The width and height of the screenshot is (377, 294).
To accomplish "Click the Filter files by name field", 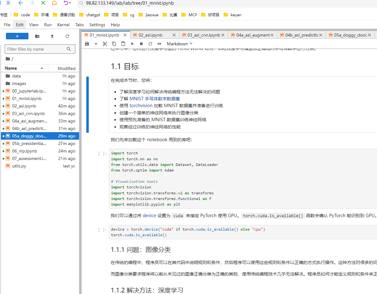I will point(36,49).
